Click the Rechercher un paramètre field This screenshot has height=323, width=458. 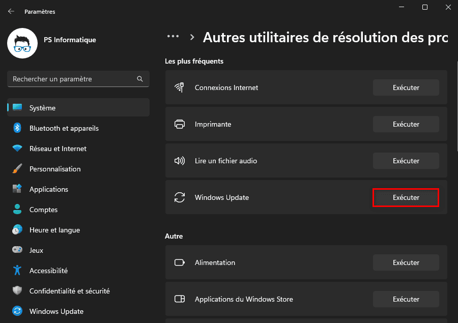[x=71, y=79]
